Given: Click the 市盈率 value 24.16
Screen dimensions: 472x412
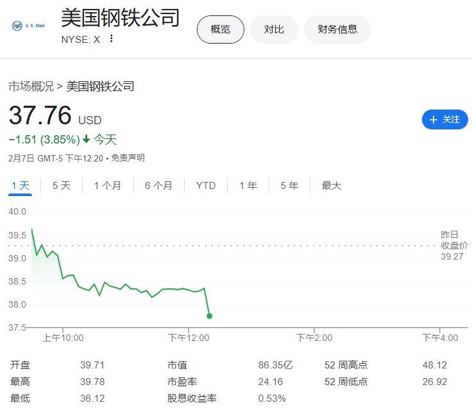Looking at the screenshot, I should [271, 382].
